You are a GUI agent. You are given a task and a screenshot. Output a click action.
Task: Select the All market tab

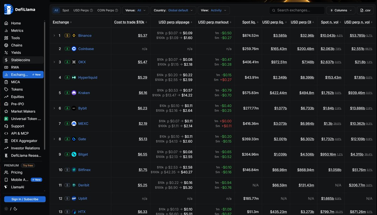coord(56,10)
